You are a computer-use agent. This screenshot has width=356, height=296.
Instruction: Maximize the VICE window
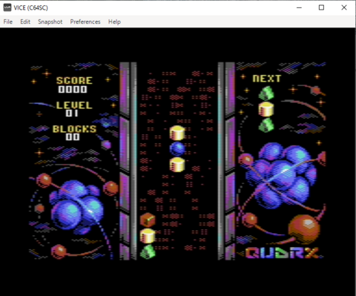tap(321, 7)
